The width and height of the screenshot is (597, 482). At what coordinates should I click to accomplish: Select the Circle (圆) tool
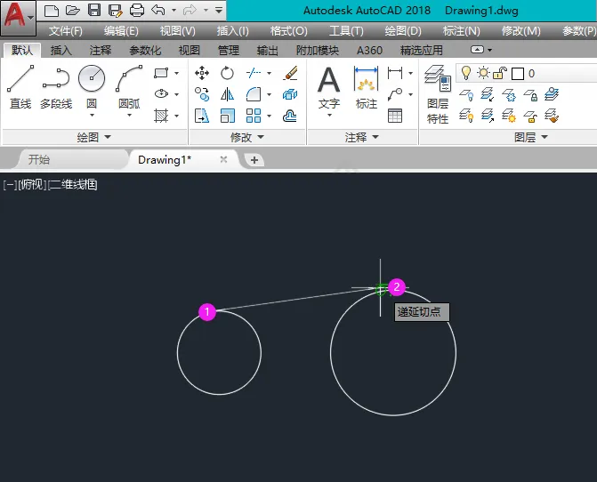point(92,87)
